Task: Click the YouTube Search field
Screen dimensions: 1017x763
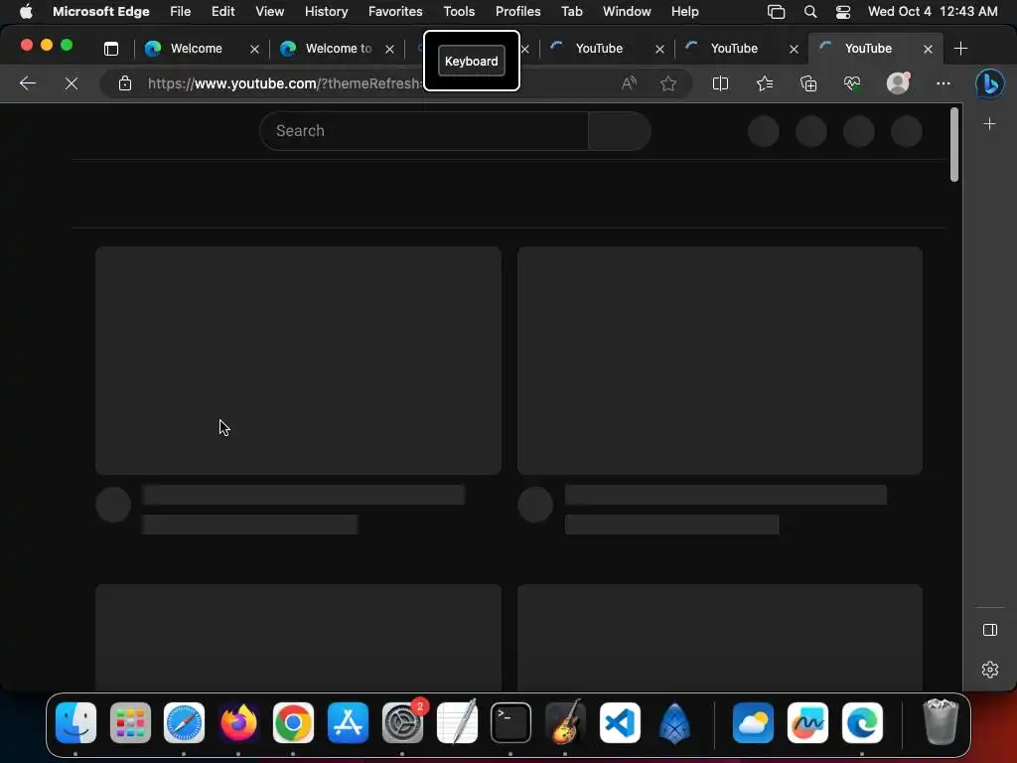Action: click(x=424, y=131)
